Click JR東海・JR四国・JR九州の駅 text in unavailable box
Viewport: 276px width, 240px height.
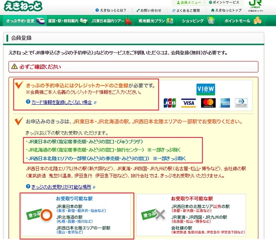pos(199,217)
